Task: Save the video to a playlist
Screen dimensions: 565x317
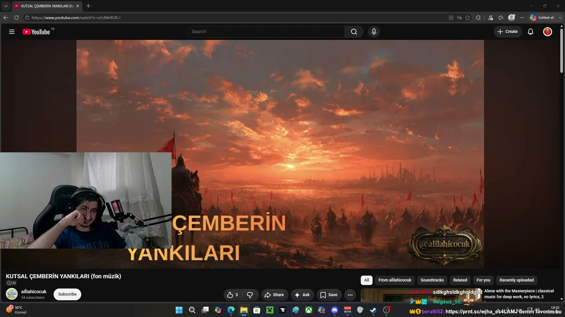Action: coord(329,295)
